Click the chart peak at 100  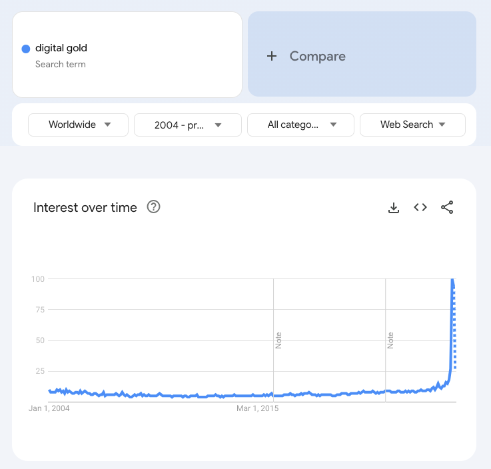click(x=452, y=280)
